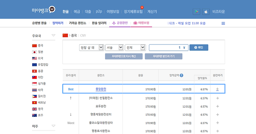Go to 환율 알리미 tab
This screenshot has width=256, height=134.
pos(99,23)
